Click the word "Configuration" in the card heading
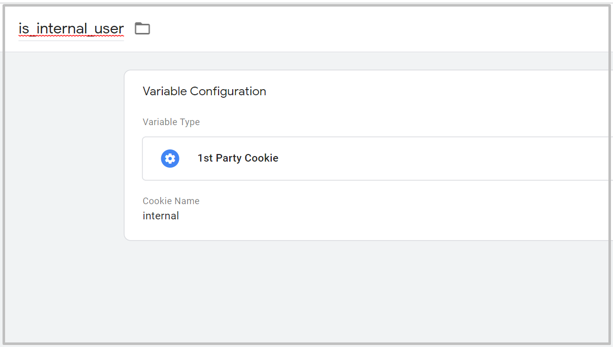 228,91
